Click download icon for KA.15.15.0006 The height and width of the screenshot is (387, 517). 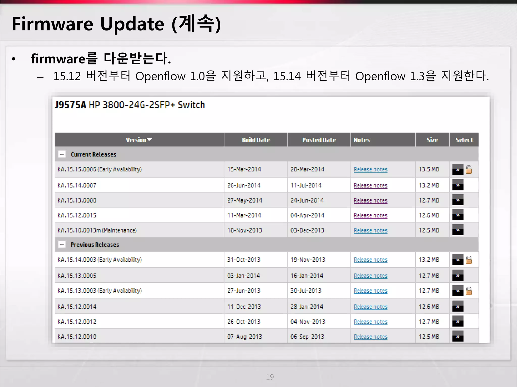pos(458,169)
